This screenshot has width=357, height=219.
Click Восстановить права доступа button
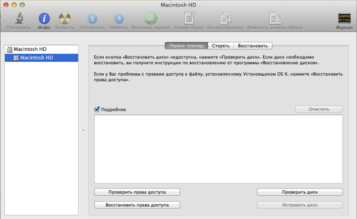tap(137, 205)
